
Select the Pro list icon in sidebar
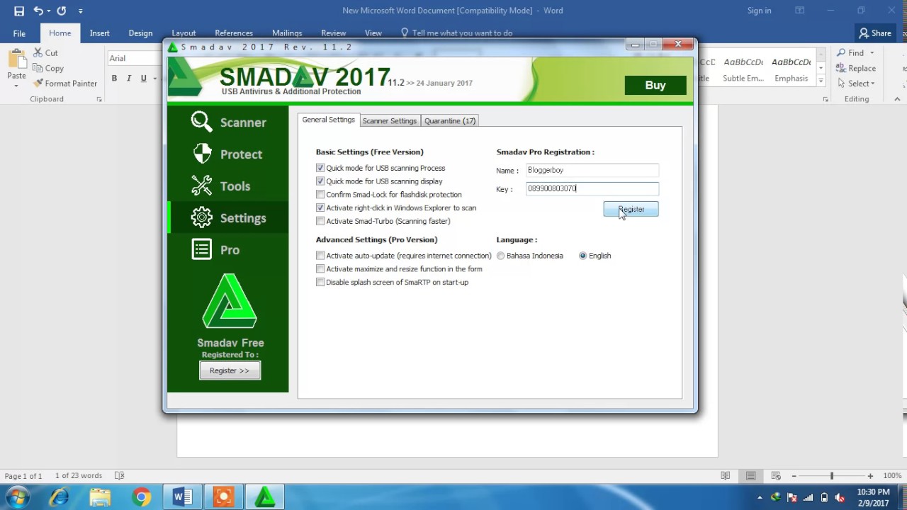(x=201, y=249)
